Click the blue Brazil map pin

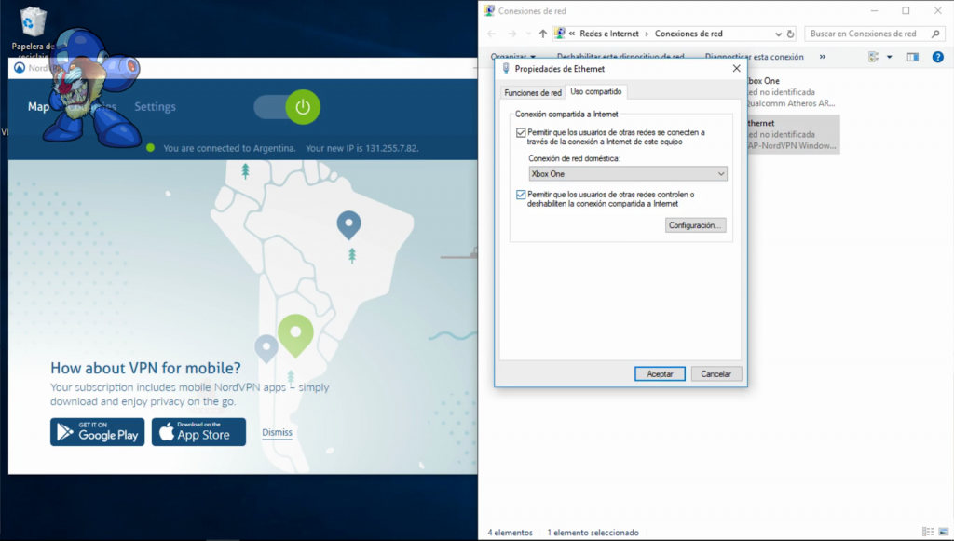click(x=349, y=223)
